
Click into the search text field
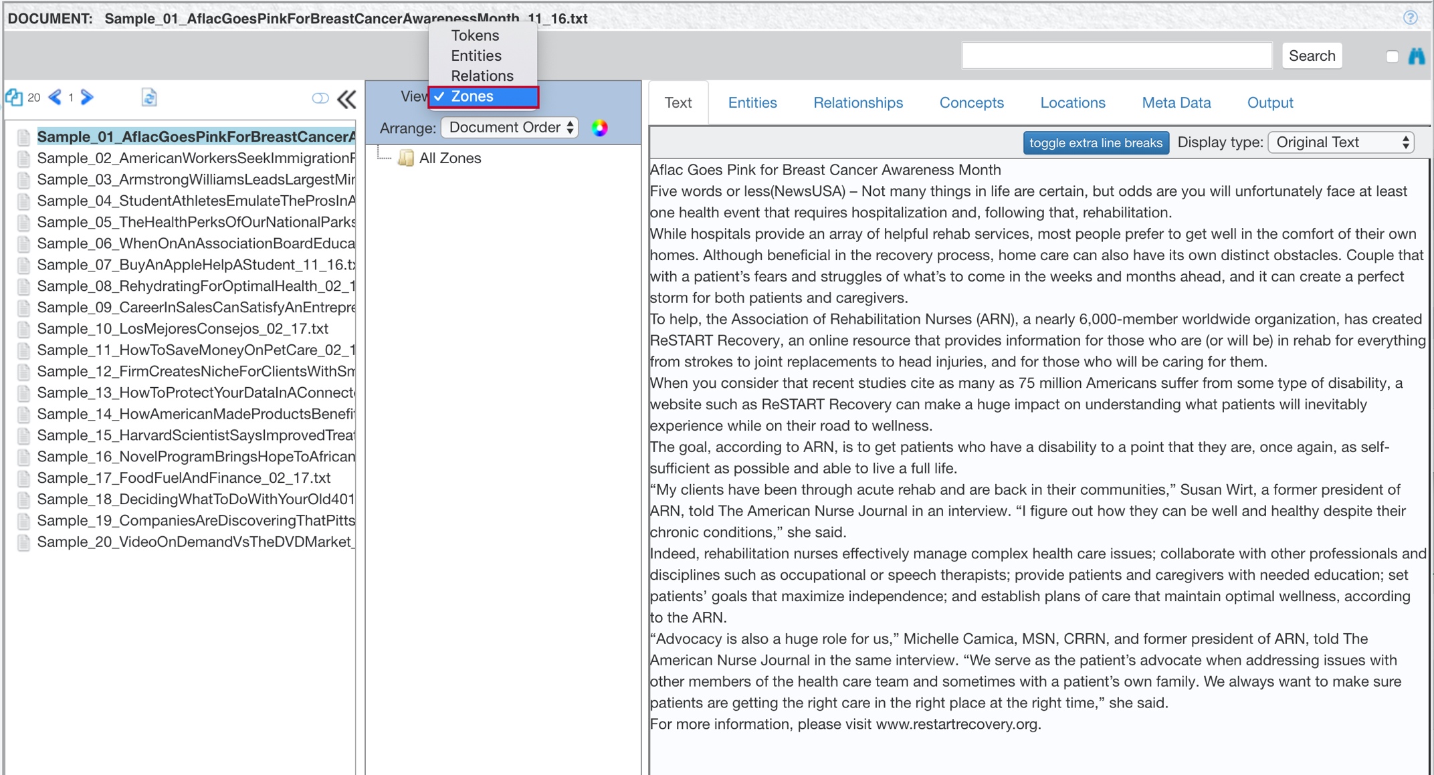pos(1116,56)
